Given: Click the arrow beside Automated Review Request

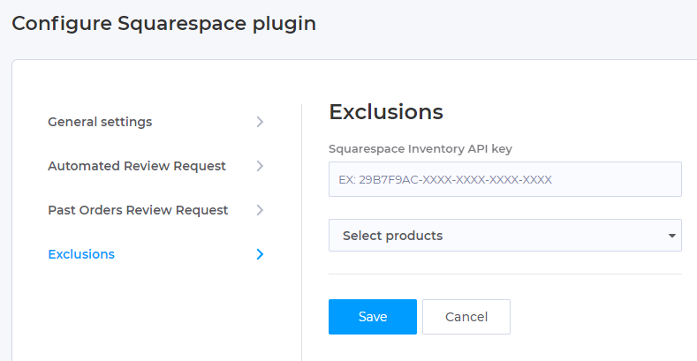Looking at the screenshot, I should tap(260, 166).
